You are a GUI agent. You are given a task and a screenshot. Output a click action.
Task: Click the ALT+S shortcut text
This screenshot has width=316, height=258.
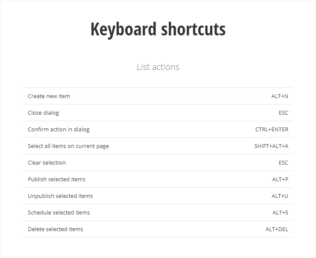point(281,213)
